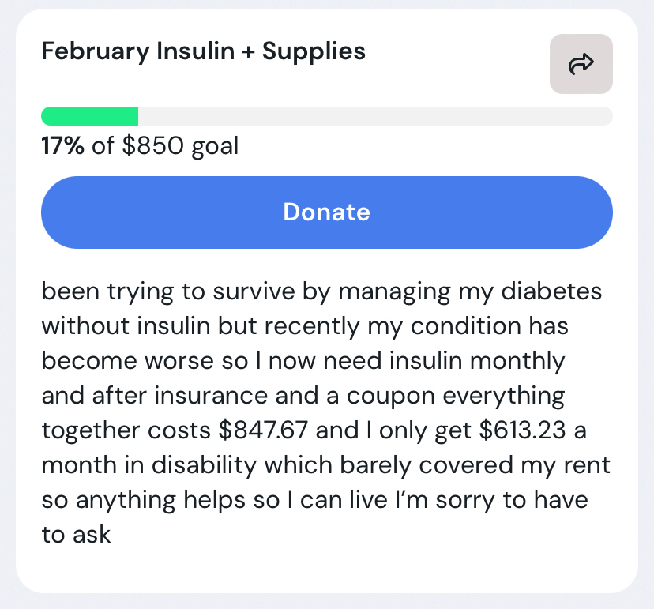Click "to ask" at the description's end
Screen dimensions: 654x609
(76, 535)
